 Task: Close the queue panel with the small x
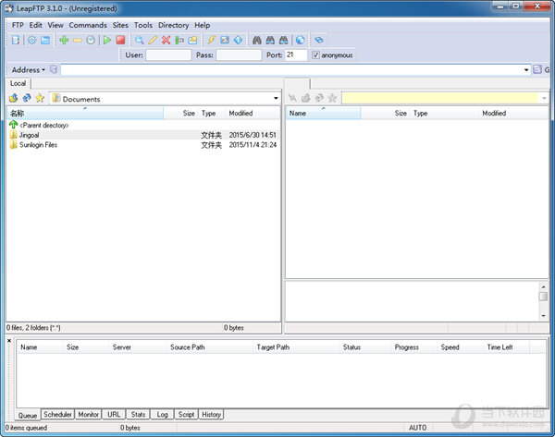coord(9,341)
